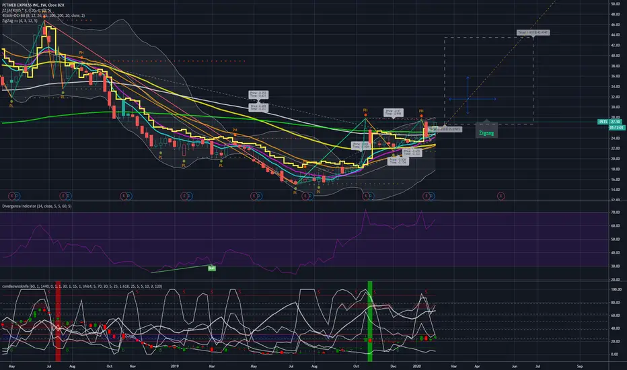This screenshot has height=370, width=627.
Task: Click the 2020 label on time axis
Action: click(x=417, y=366)
